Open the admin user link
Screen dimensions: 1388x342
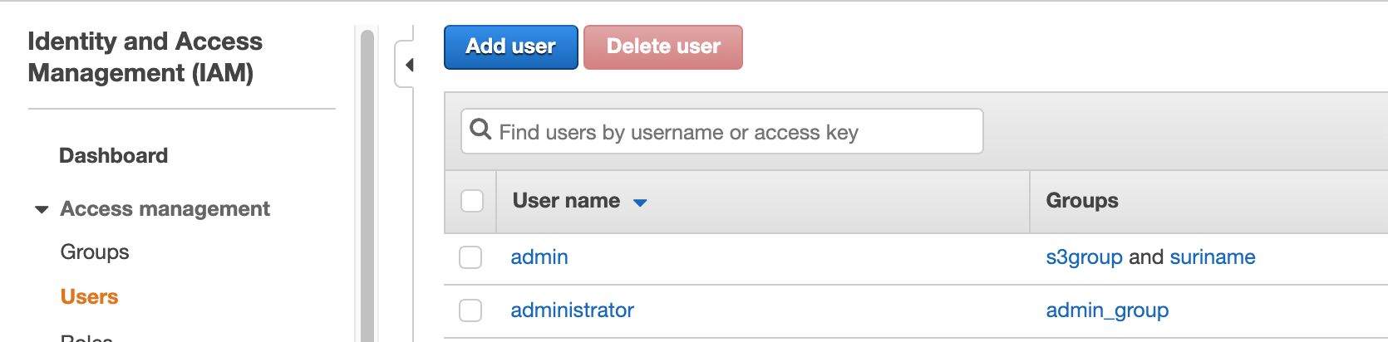[539, 257]
